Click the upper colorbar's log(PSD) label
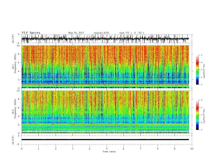The image size is (216, 167). pyautogui.click(x=204, y=71)
